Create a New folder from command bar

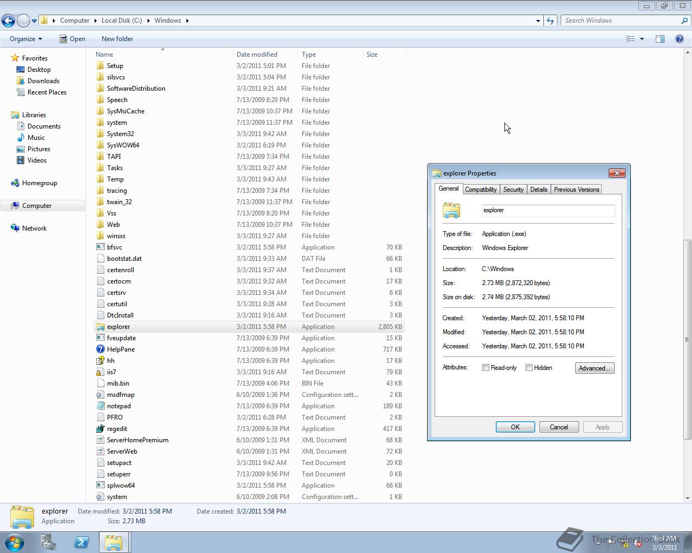[117, 39]
